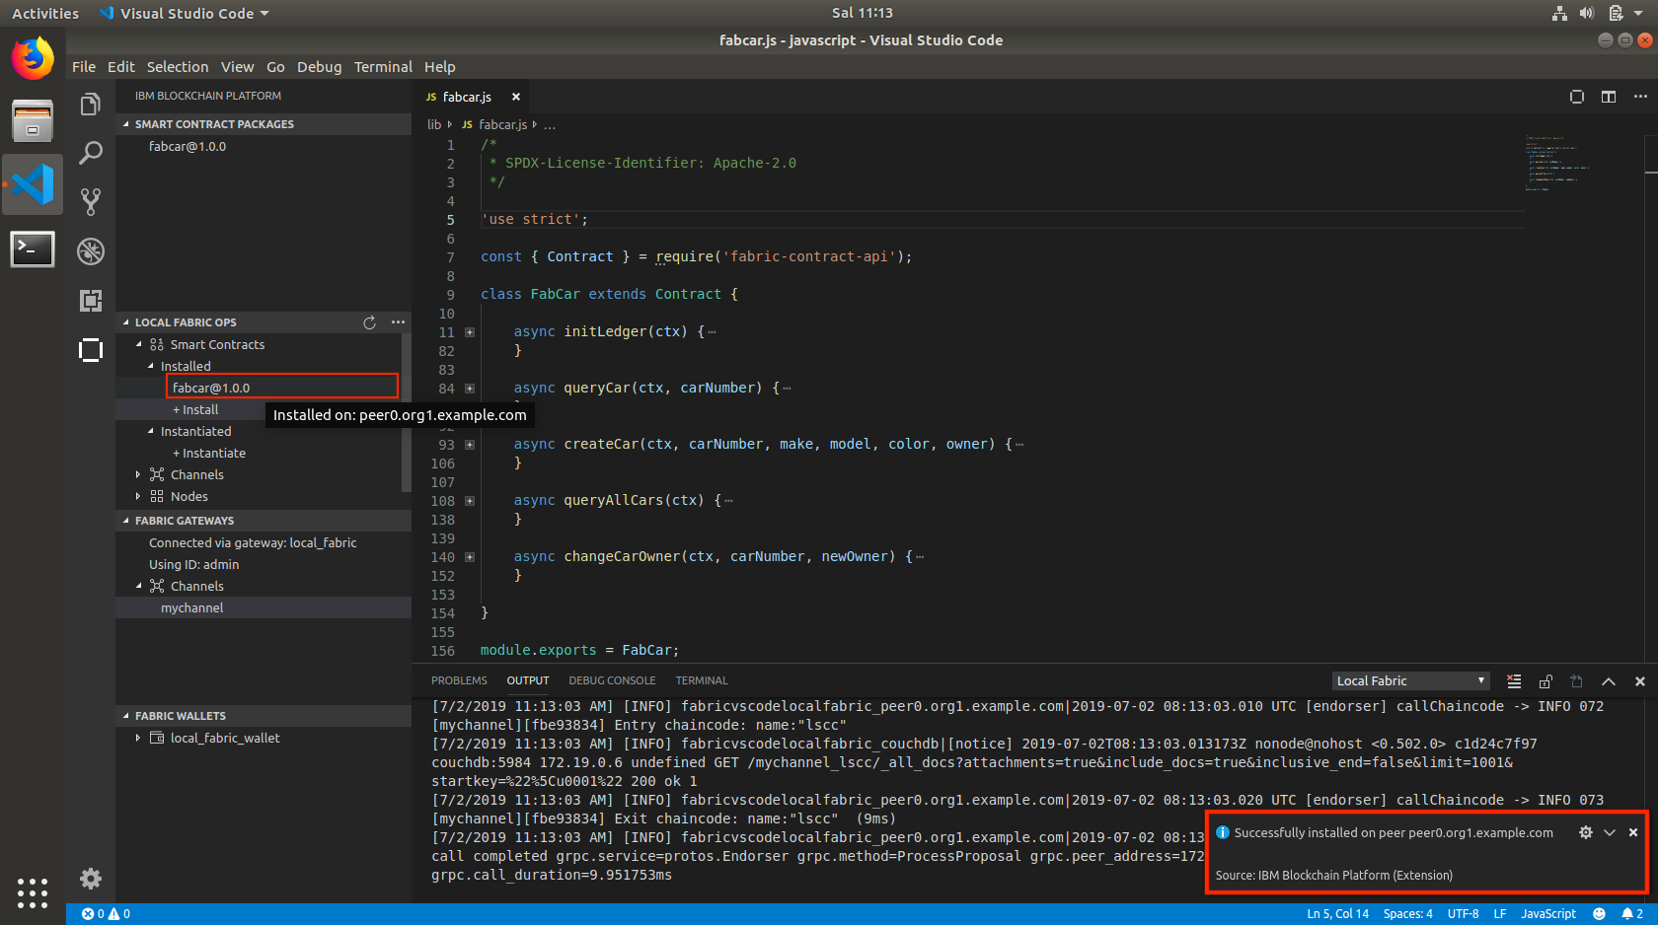Dismiss the successfully installed notification
The width and height of the screenshot is (1658, 925).
1633,832
